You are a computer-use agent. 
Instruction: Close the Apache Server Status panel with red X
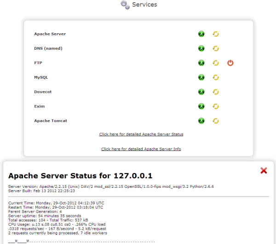[264, 170]
